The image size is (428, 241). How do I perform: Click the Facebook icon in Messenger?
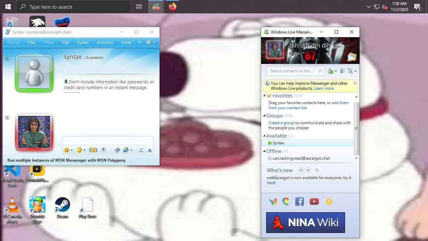point(299,202)
